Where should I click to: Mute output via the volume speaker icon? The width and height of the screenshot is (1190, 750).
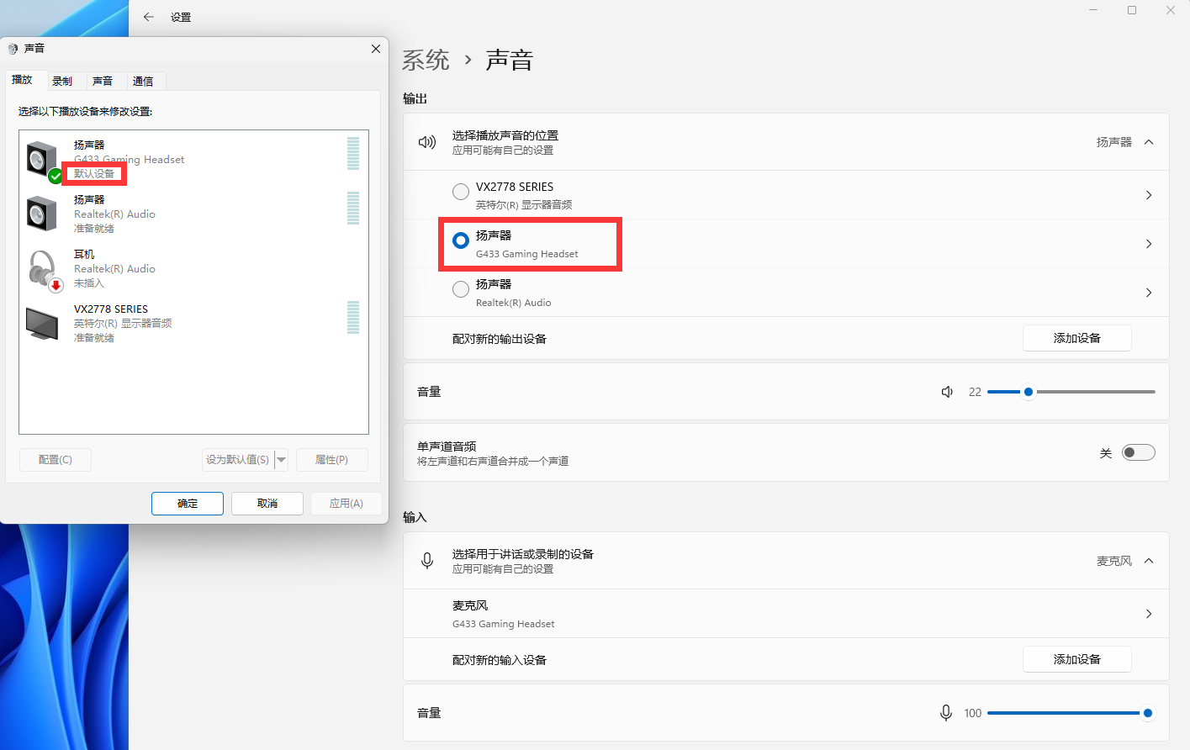click(947, 392)
